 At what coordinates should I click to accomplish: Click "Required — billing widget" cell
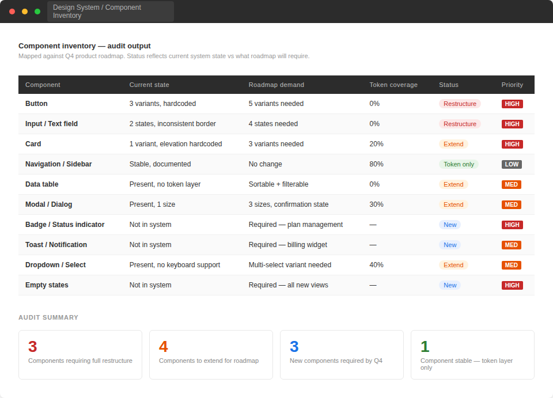tap(288, 245)
